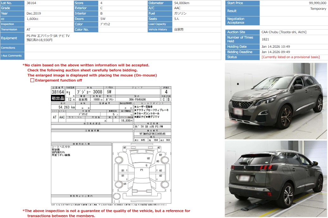The width and height of the screenshot is (328, 218).
Task: Select the Fuel value ガソリン
Action: 180,13
